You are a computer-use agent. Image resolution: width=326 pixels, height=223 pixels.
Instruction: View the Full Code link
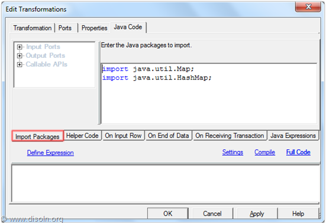pos(298,152)
